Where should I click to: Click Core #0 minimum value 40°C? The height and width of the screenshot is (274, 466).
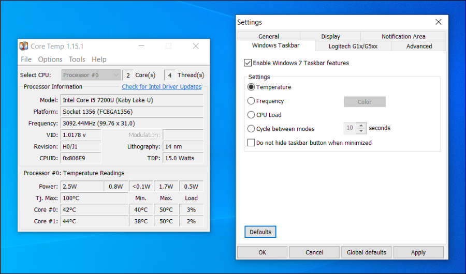point(141,209)
